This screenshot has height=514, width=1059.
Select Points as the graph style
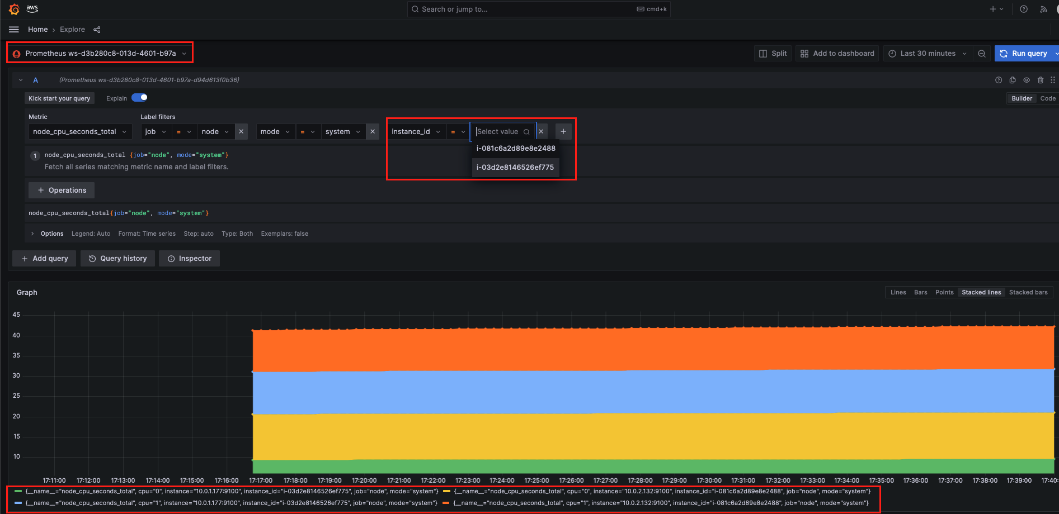[x=944, y=292]
